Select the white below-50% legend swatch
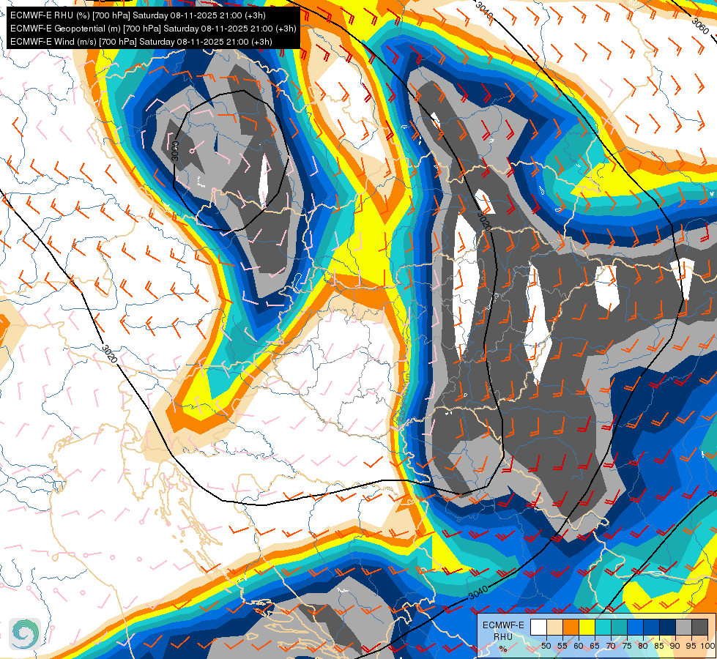717x659 pixels. pyautogui.click(x=538, y=627)
